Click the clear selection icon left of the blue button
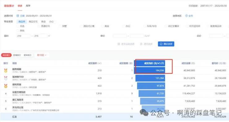 pyautogui.click(x=141, y=44)
